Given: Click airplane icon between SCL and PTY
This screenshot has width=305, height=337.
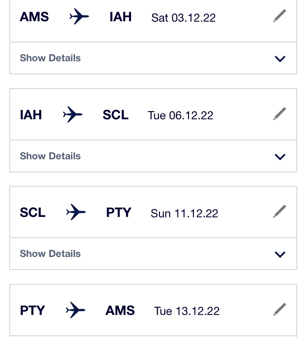Looking at the screenshot, I should coord(76,212).
